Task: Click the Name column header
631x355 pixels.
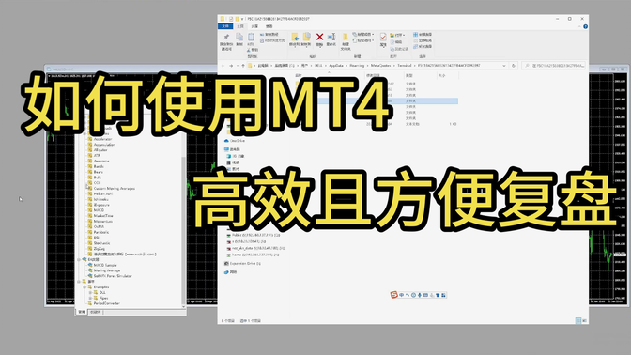Action: (x=299, y=76)
